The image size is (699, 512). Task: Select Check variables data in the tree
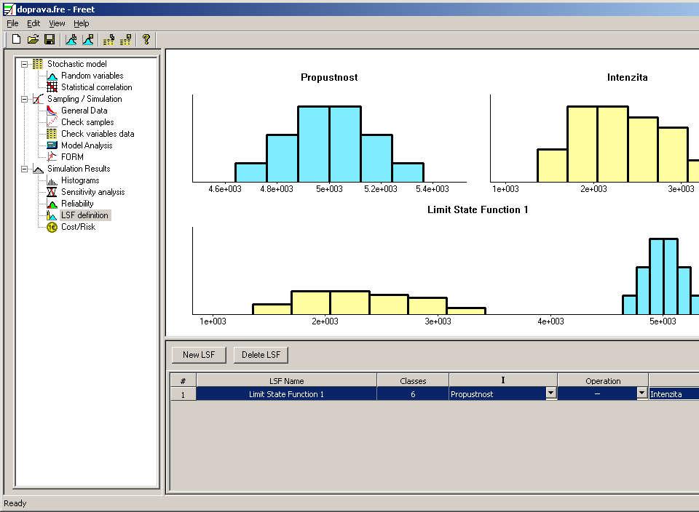point(98,134)
